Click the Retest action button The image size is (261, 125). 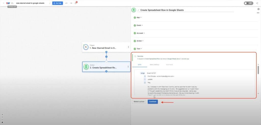coord(139,102)
